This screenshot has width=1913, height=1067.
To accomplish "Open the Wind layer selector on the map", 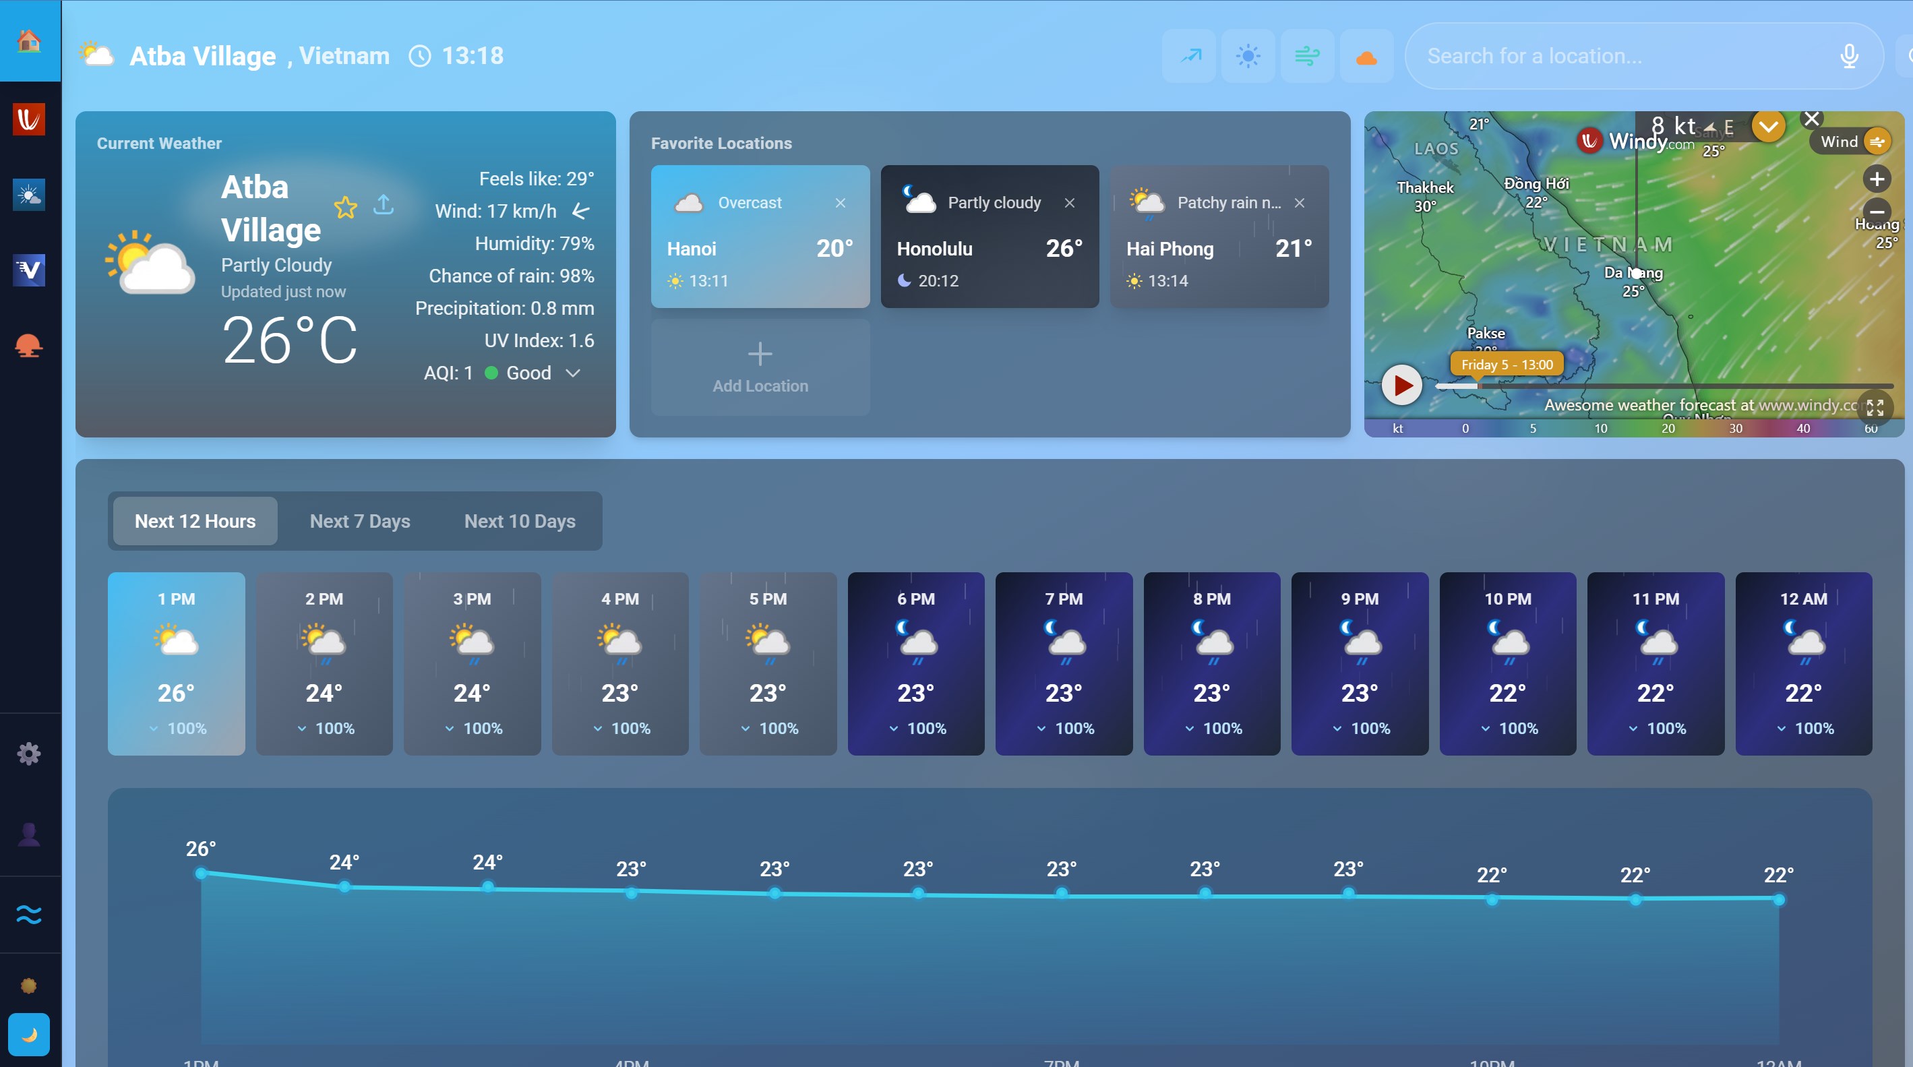I will click(x=1850, y=141).
